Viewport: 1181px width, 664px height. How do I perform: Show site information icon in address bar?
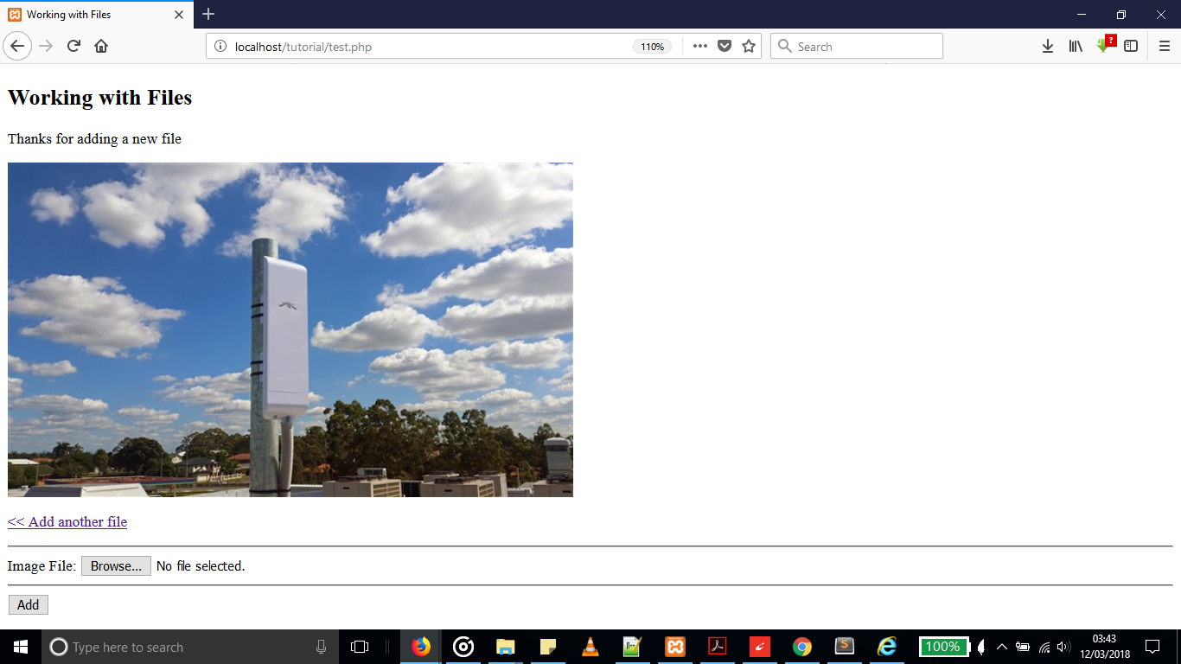coord(220,47)
